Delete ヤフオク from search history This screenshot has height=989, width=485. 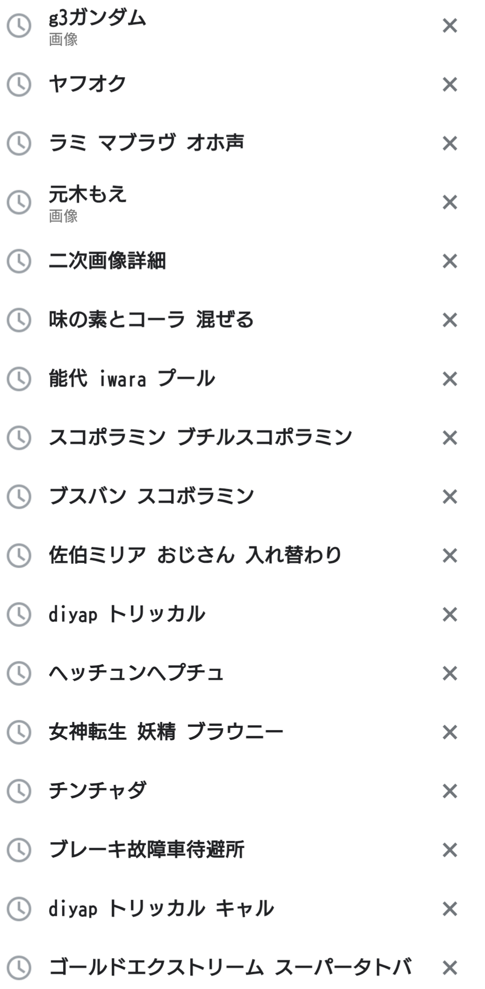click(449, 85)
